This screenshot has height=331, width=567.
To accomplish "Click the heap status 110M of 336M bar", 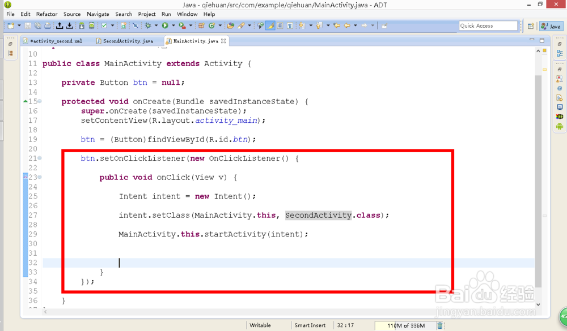I will 405,325.
